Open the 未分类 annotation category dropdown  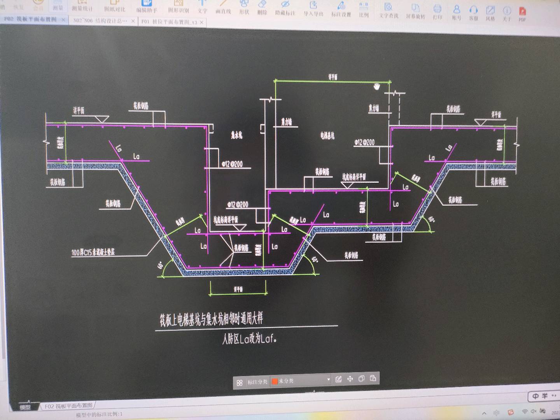pyautogui.click(x=301, y=381)
